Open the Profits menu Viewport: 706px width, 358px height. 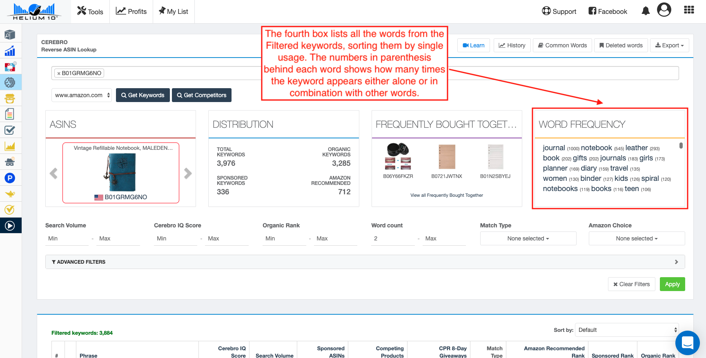tap(131, 11)
